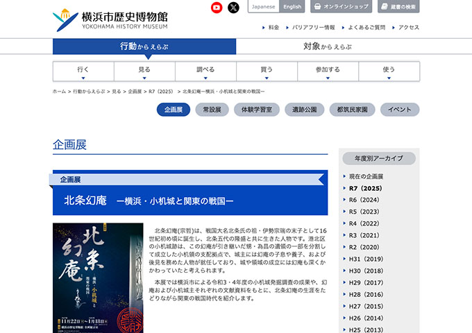Click 見る breadcrumb link
This screenshot has width=472, height=333.
[x=117, y=92]
